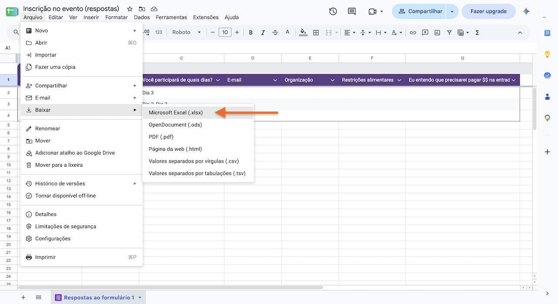
Task: Open the text color picker
Action: click(287, 32)
